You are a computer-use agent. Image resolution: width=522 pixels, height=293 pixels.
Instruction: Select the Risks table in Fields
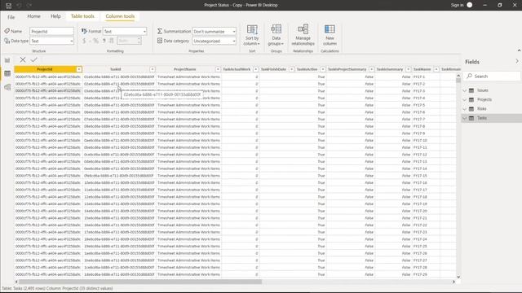coord(481,109)
